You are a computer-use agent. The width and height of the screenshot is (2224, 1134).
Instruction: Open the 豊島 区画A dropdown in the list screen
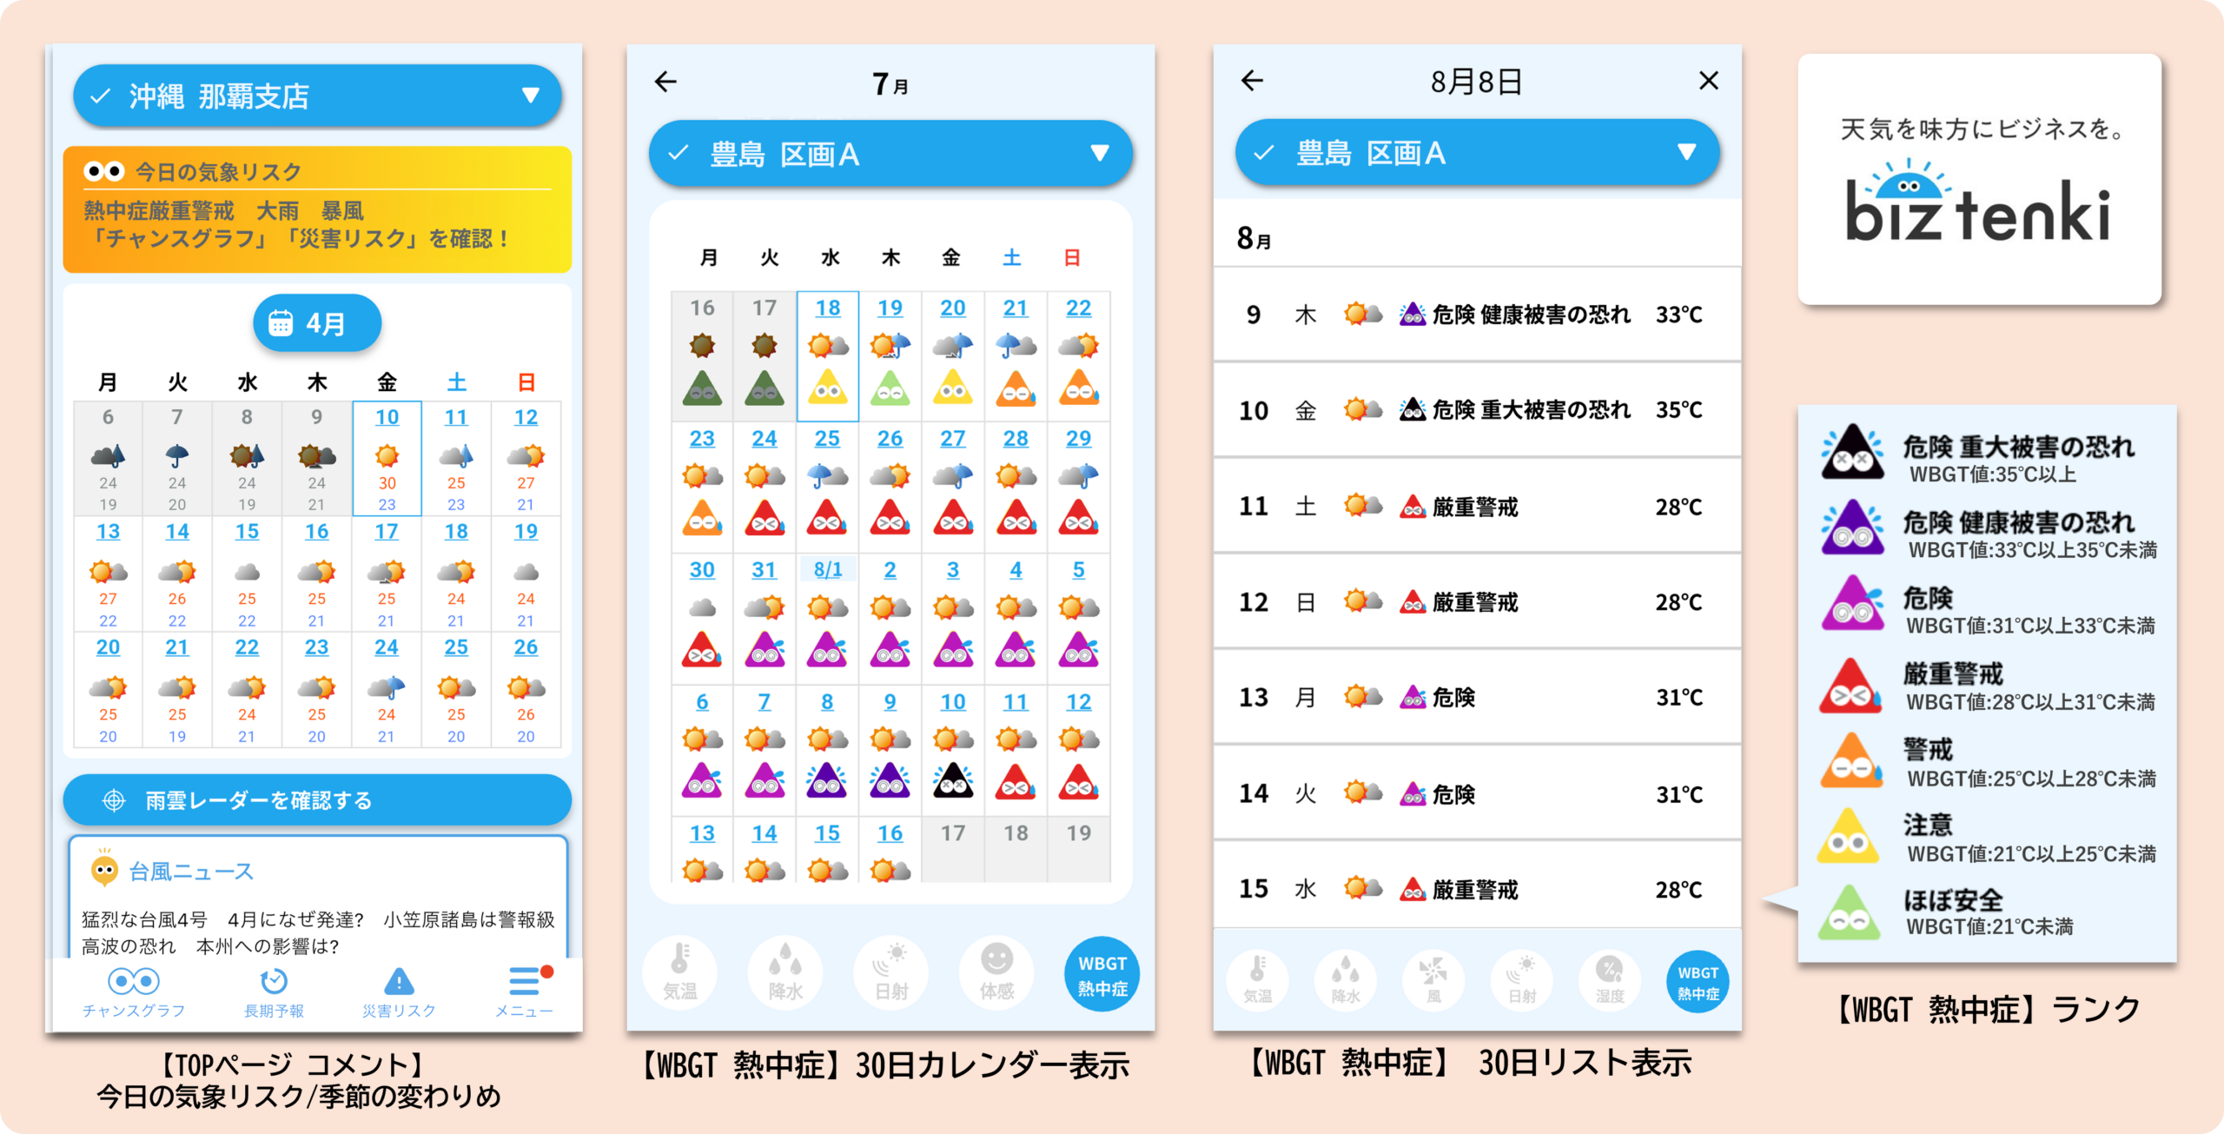click(1685, 153)
